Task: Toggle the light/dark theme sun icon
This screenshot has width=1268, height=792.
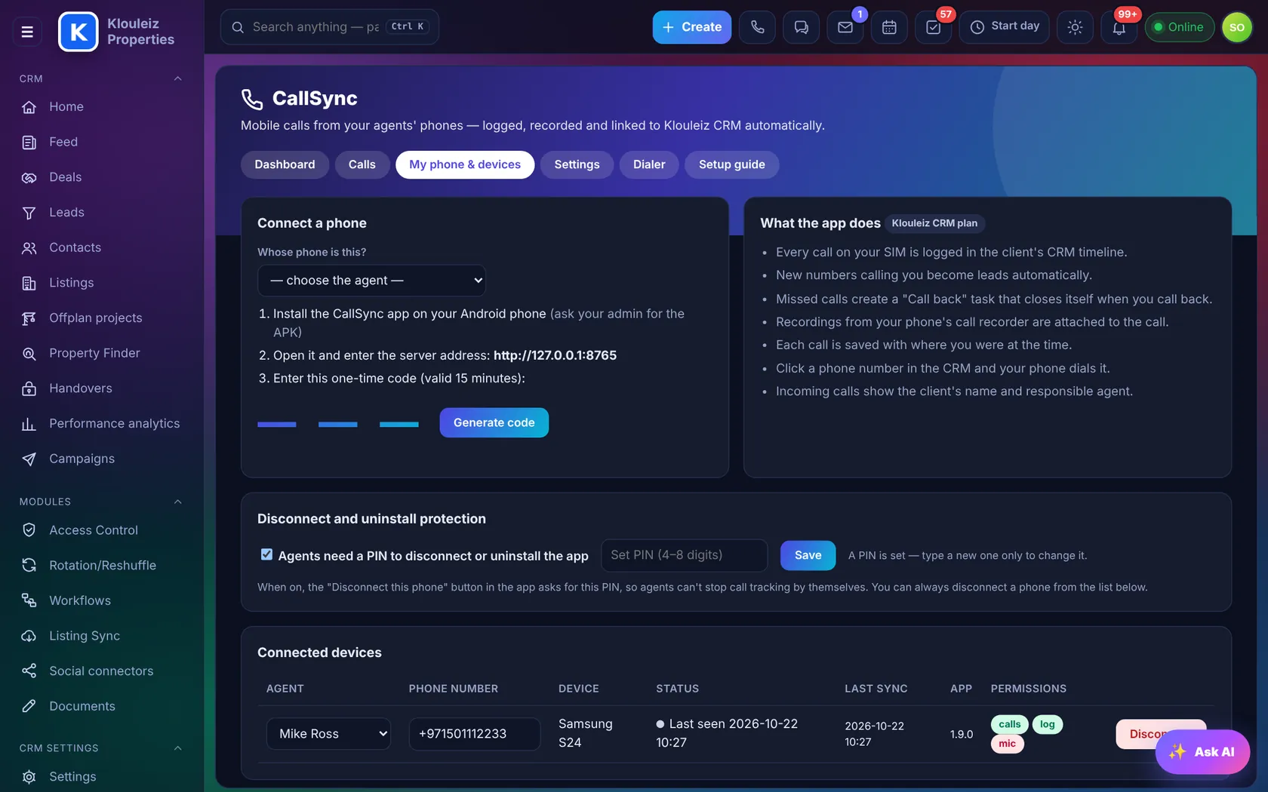Action: tap(1075, 27)
